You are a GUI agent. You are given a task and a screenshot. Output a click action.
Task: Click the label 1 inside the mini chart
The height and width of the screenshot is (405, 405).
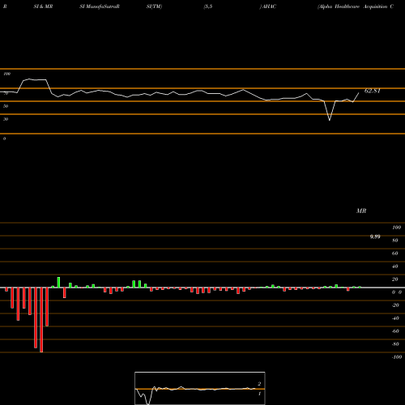(x=259, y=394)
